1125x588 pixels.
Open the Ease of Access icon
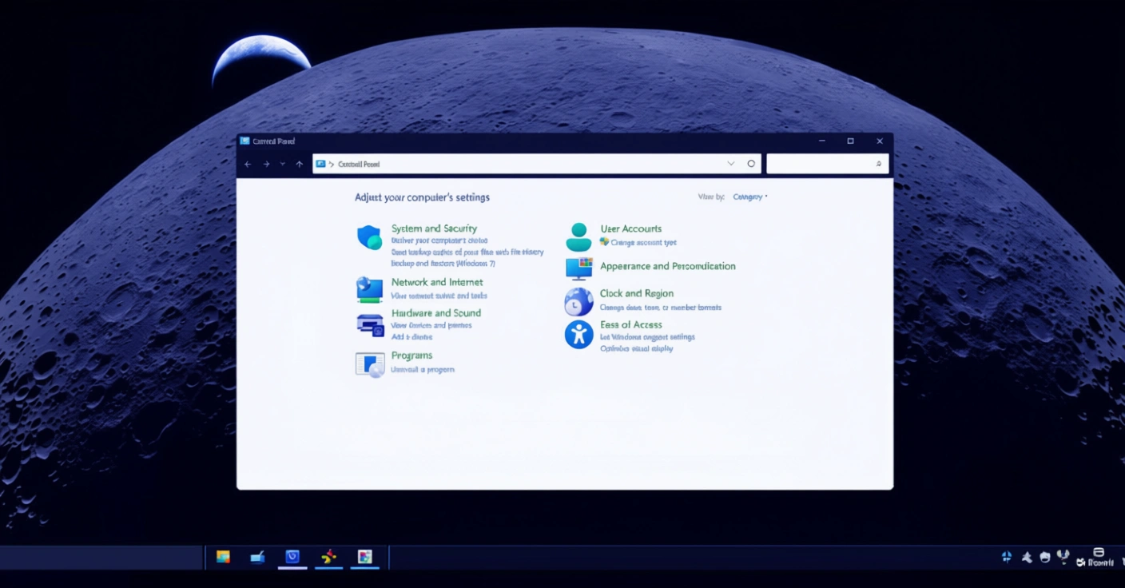click(x=578, y=334)
